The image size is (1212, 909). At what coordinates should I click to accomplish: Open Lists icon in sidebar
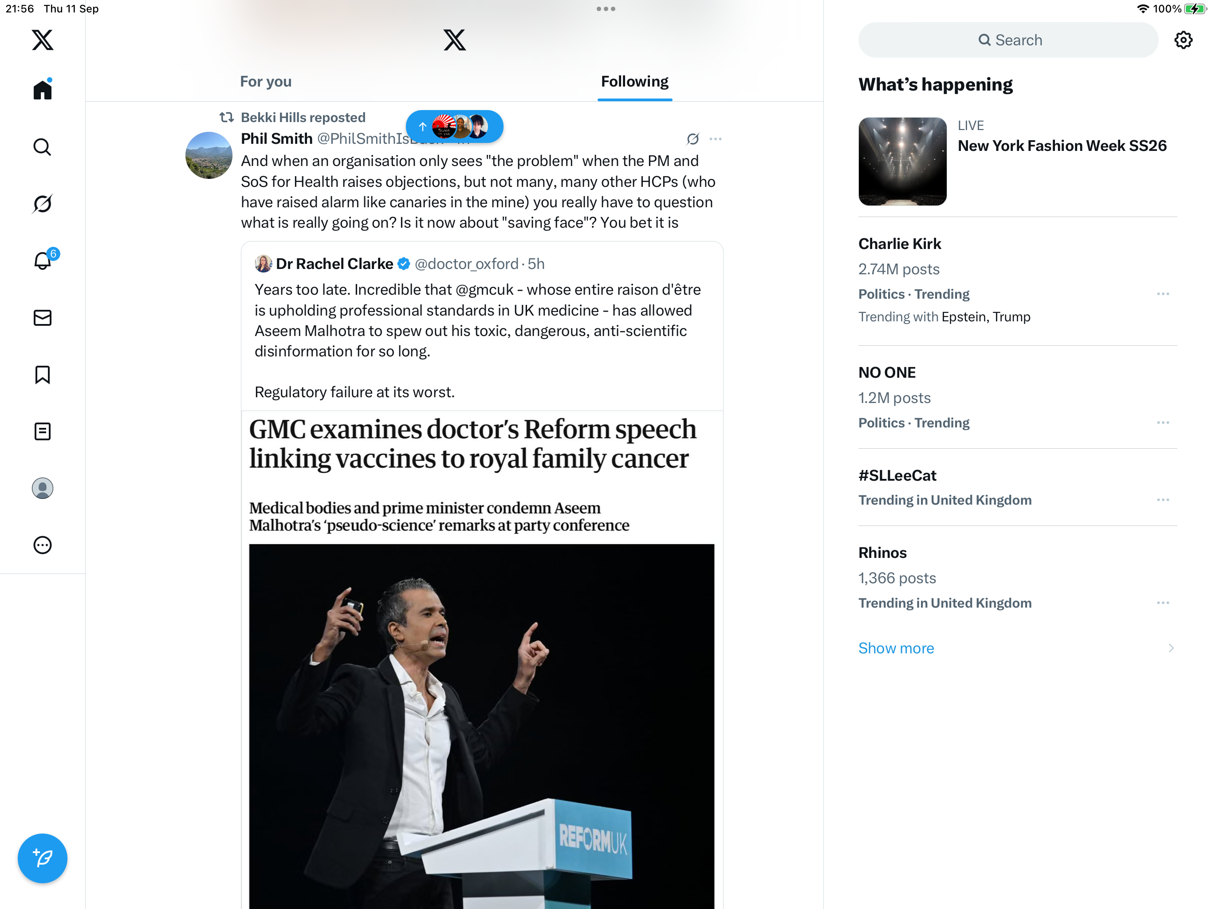pyautogui.click(x=42, y=431)
